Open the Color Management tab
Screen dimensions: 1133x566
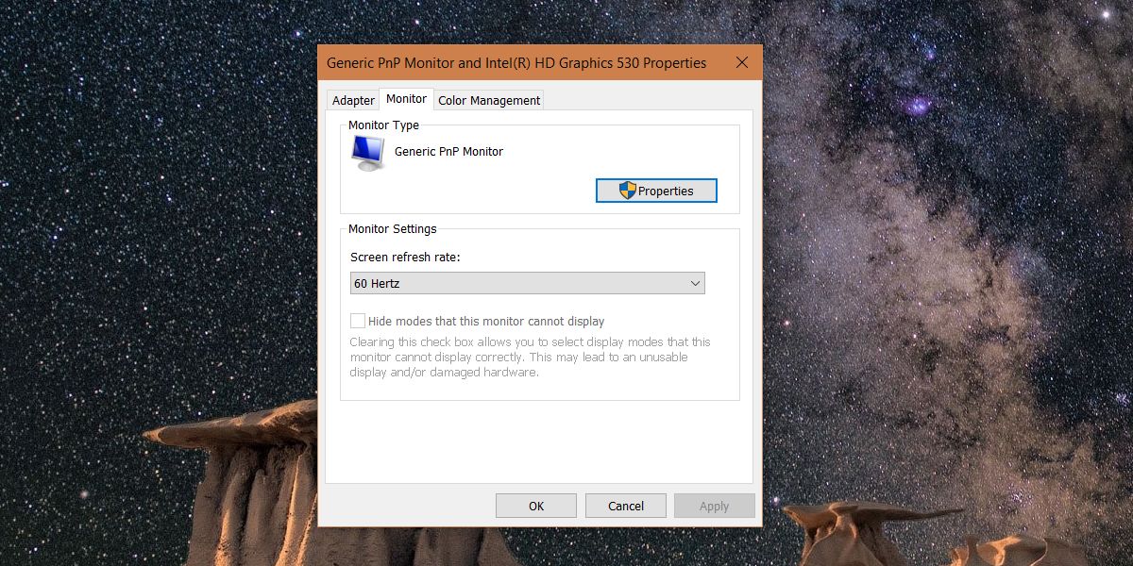[489, 100]
